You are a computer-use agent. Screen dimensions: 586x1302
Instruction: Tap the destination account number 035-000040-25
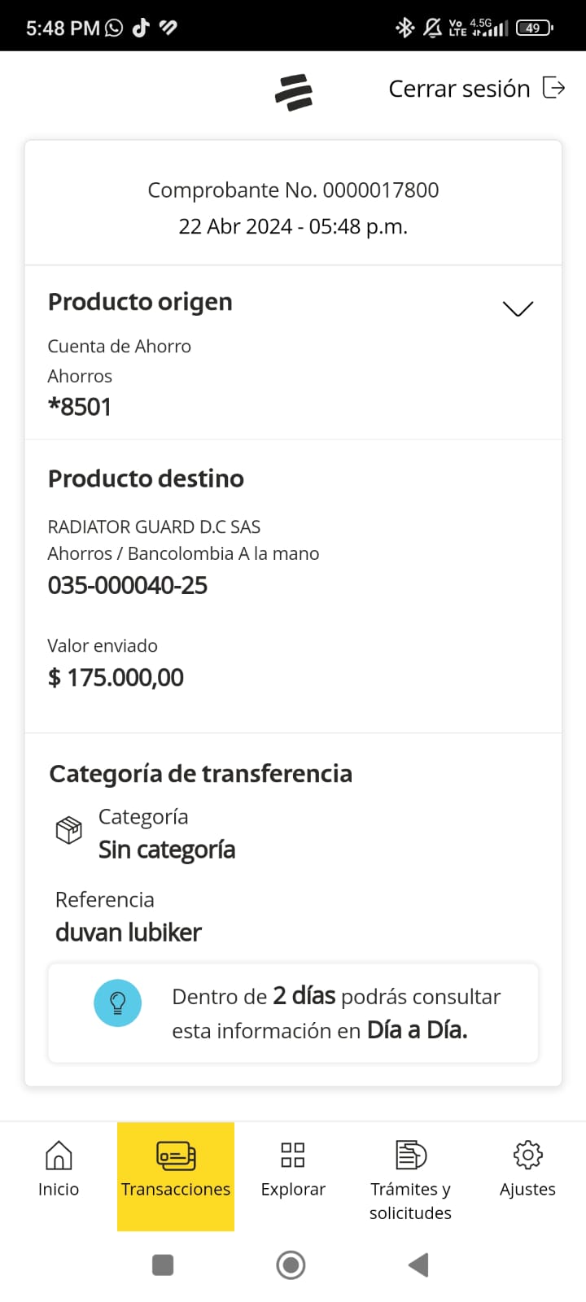pyautogui.click(x=128, y=585)
